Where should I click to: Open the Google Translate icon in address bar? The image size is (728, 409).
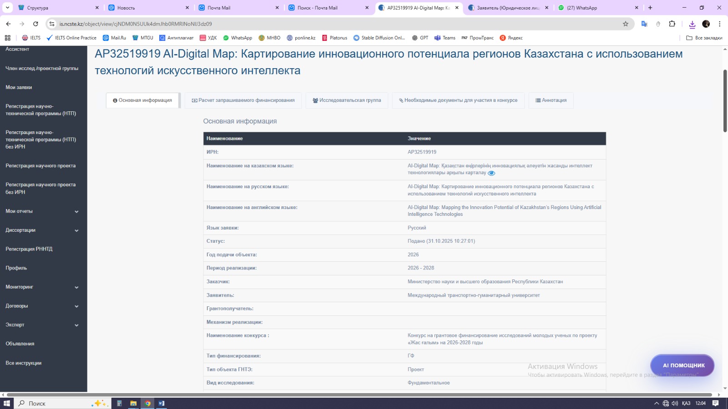pyautogui.click(x=644, y=24)
